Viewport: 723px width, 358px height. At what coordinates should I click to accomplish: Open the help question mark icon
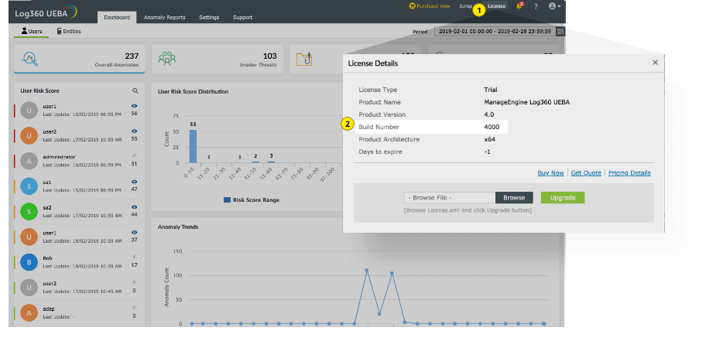point(536,6)
